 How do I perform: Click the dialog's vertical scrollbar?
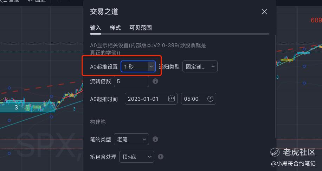pyautogui.click(x=275, y=86)
